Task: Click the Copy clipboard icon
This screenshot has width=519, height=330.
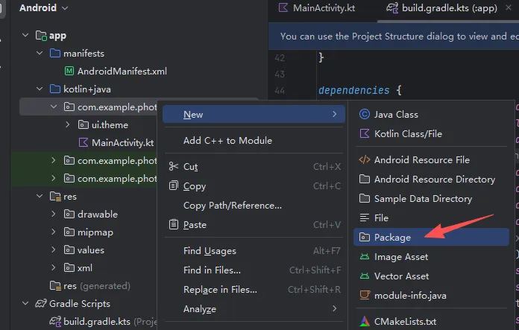Action: click(x=174, y=185)
